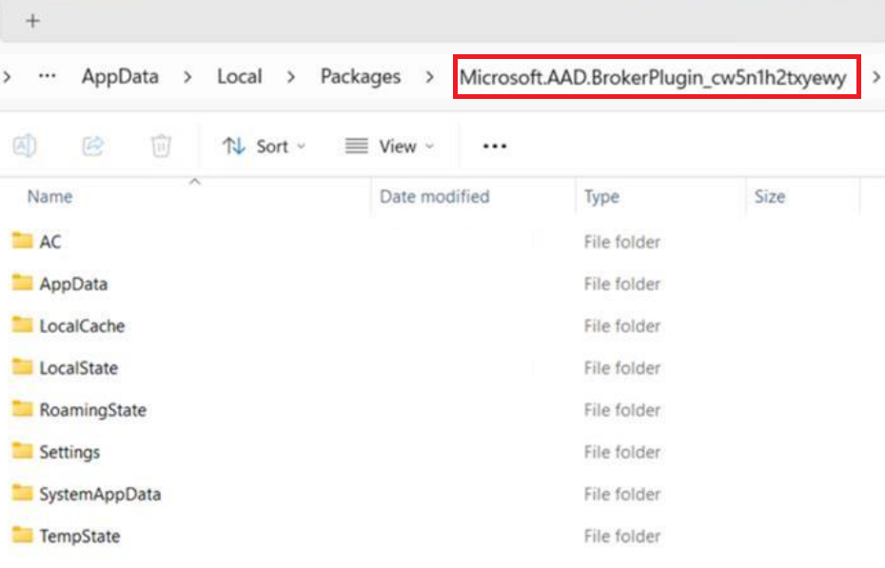885x568 pixels.
Task: Expand chevron after Microsoft.AAD.BrokerPlugin breadcrumb
Action: point(876,77)
